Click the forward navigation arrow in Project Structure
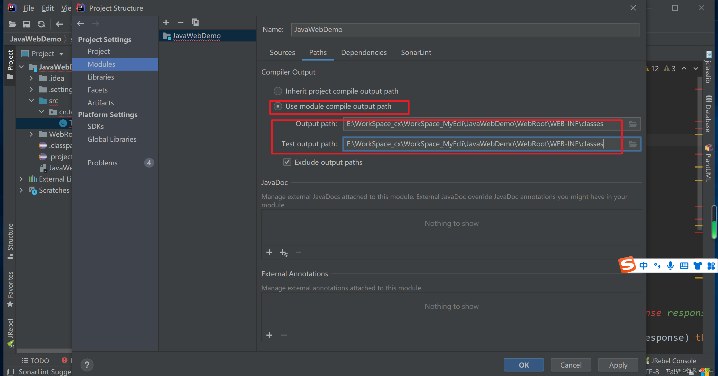Screen dimensions: 718x376 pos(95,23)
